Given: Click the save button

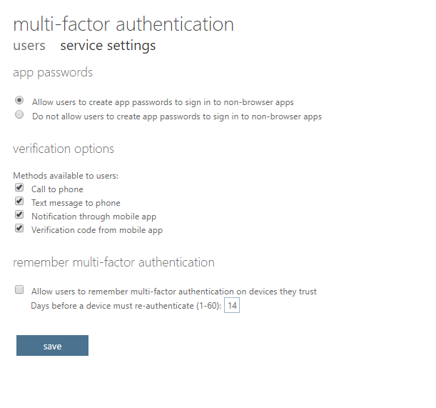Looking at the screenshot, I should pyautogui.click(x=52, y=345).
